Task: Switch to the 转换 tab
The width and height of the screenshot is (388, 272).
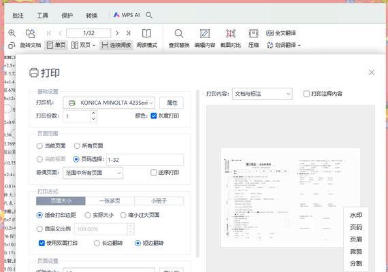Action: point(92,16)
